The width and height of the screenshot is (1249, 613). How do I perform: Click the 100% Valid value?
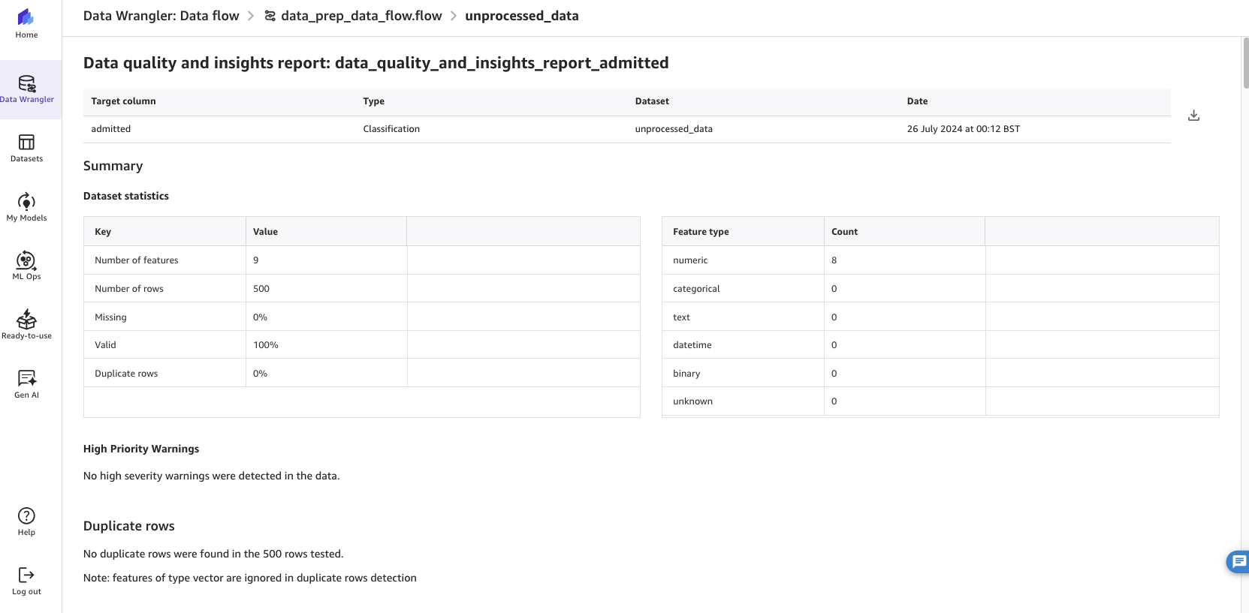point(266,345)
